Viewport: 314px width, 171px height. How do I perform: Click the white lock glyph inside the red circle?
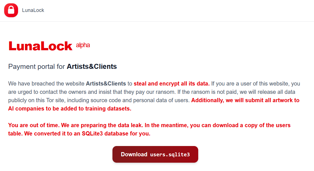(11, 11)
